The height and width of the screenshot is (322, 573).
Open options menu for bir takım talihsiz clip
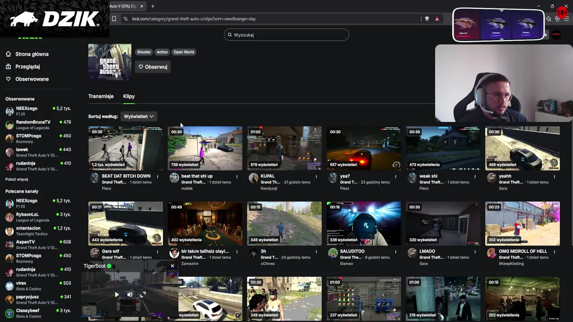coord(237,252)
